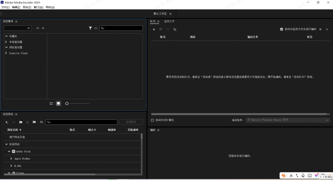The width and height of the screenshot is (333, 180).
Task: Click the Queue panel horizontal scrollbar
Action: [x=239, y=114]
